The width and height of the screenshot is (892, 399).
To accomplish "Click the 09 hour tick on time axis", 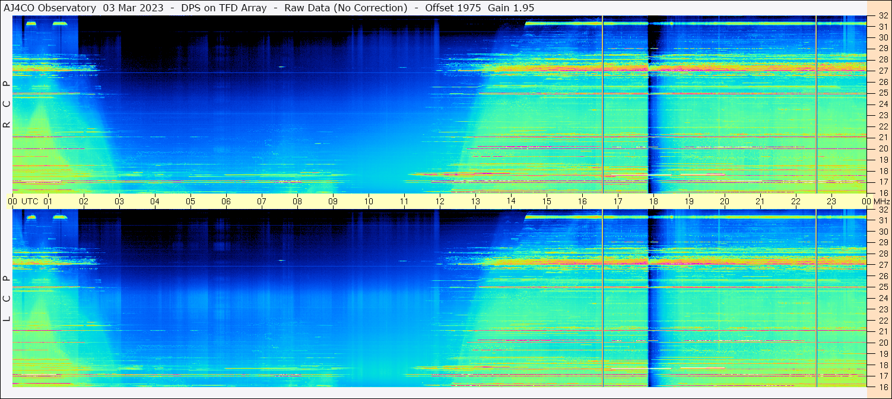I will pyautogui.click(x=333, y=201).
